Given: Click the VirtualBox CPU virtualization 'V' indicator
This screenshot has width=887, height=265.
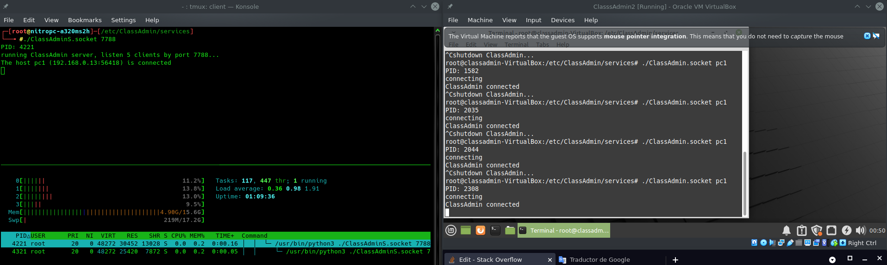Looking at the screenshot, I should [x=825, y=243].
